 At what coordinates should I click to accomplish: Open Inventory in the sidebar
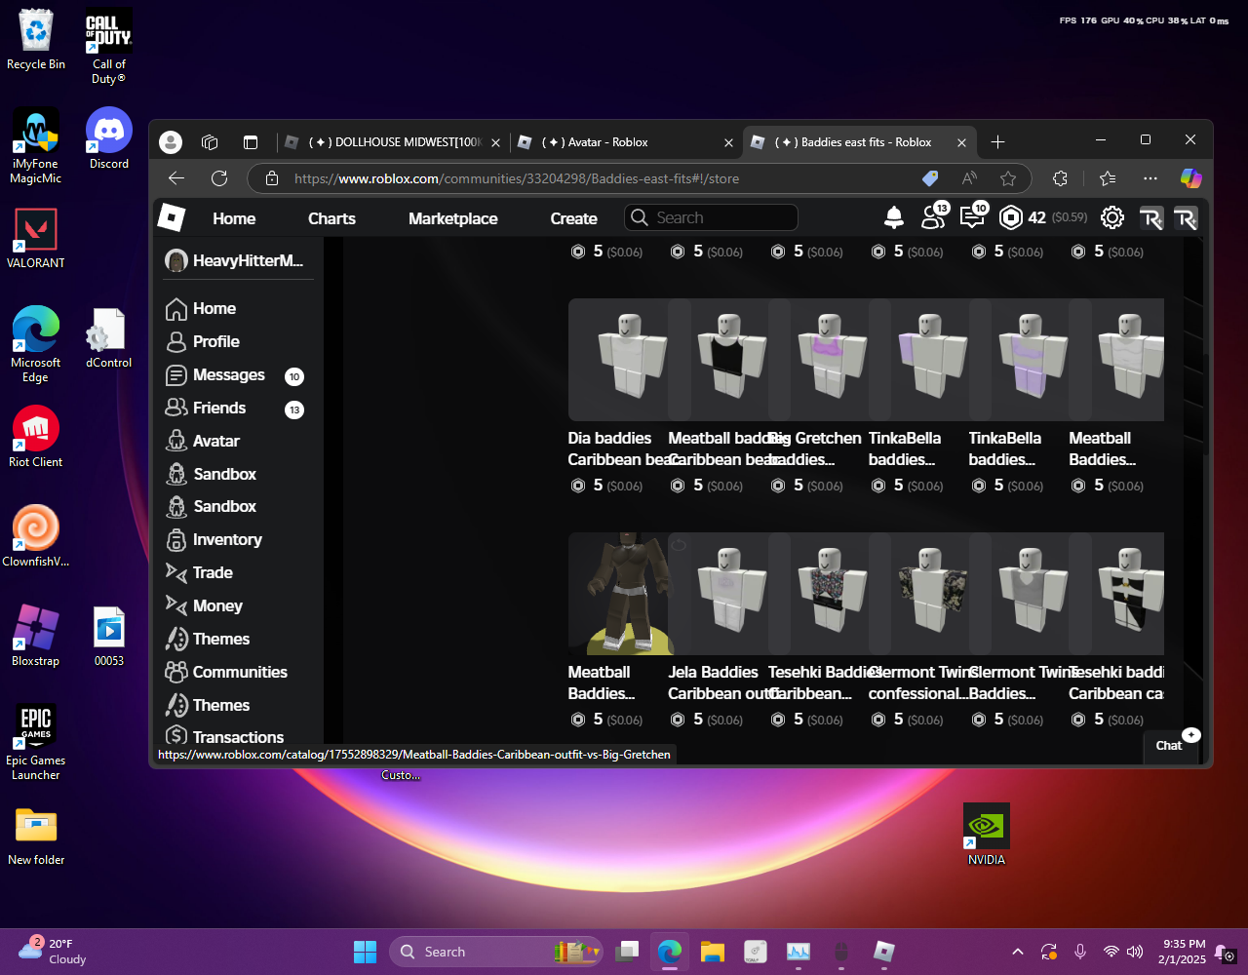click(x=226, y=539)
